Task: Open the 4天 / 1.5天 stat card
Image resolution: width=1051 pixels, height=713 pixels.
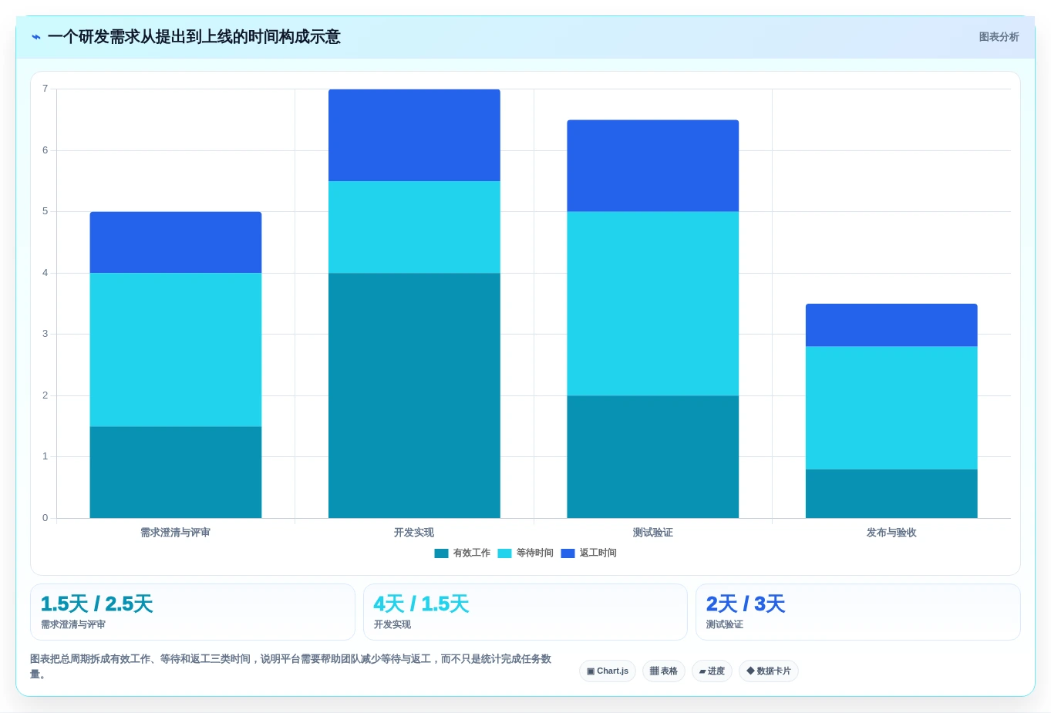Action: [525, 612]
